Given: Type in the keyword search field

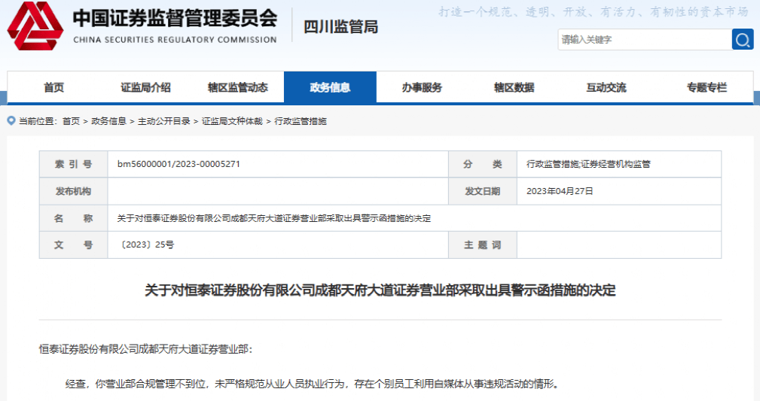Looking at the screenshot, I should (644, 40).
